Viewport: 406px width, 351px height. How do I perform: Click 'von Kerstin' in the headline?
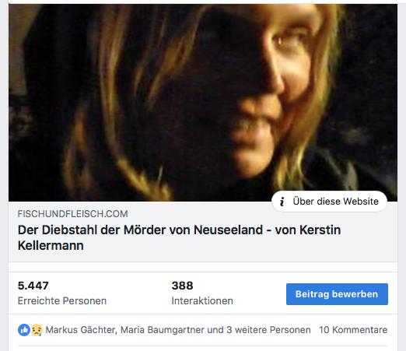pyautogui.click(x=308, y=230)
